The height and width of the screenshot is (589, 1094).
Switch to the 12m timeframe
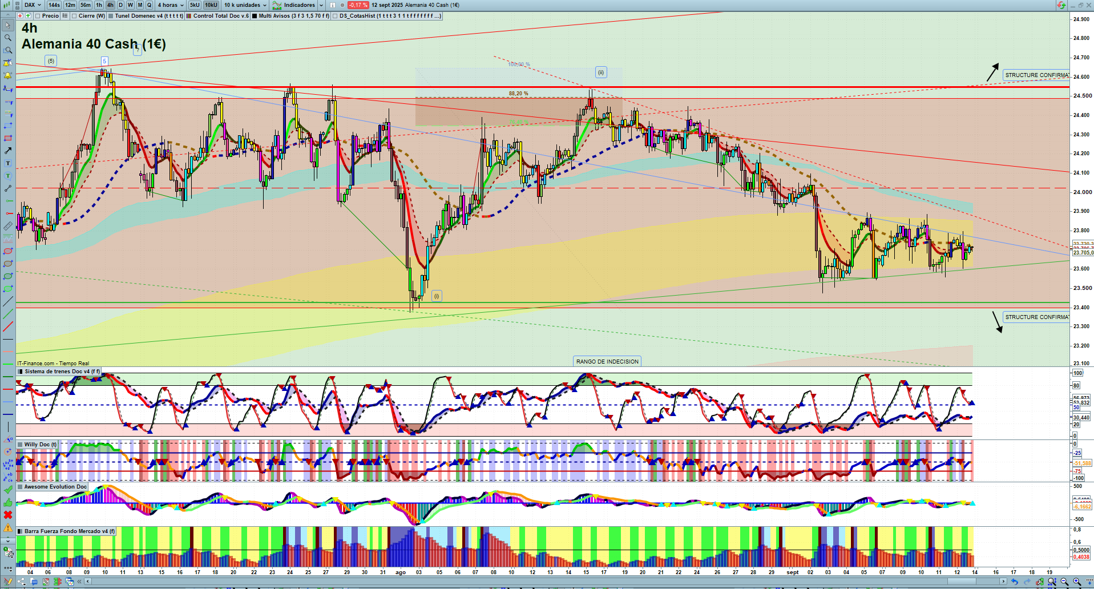click(x=70, y=5)
